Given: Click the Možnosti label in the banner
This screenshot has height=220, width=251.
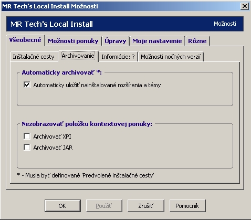Looking at the screenshot, I should pos(225,24).
